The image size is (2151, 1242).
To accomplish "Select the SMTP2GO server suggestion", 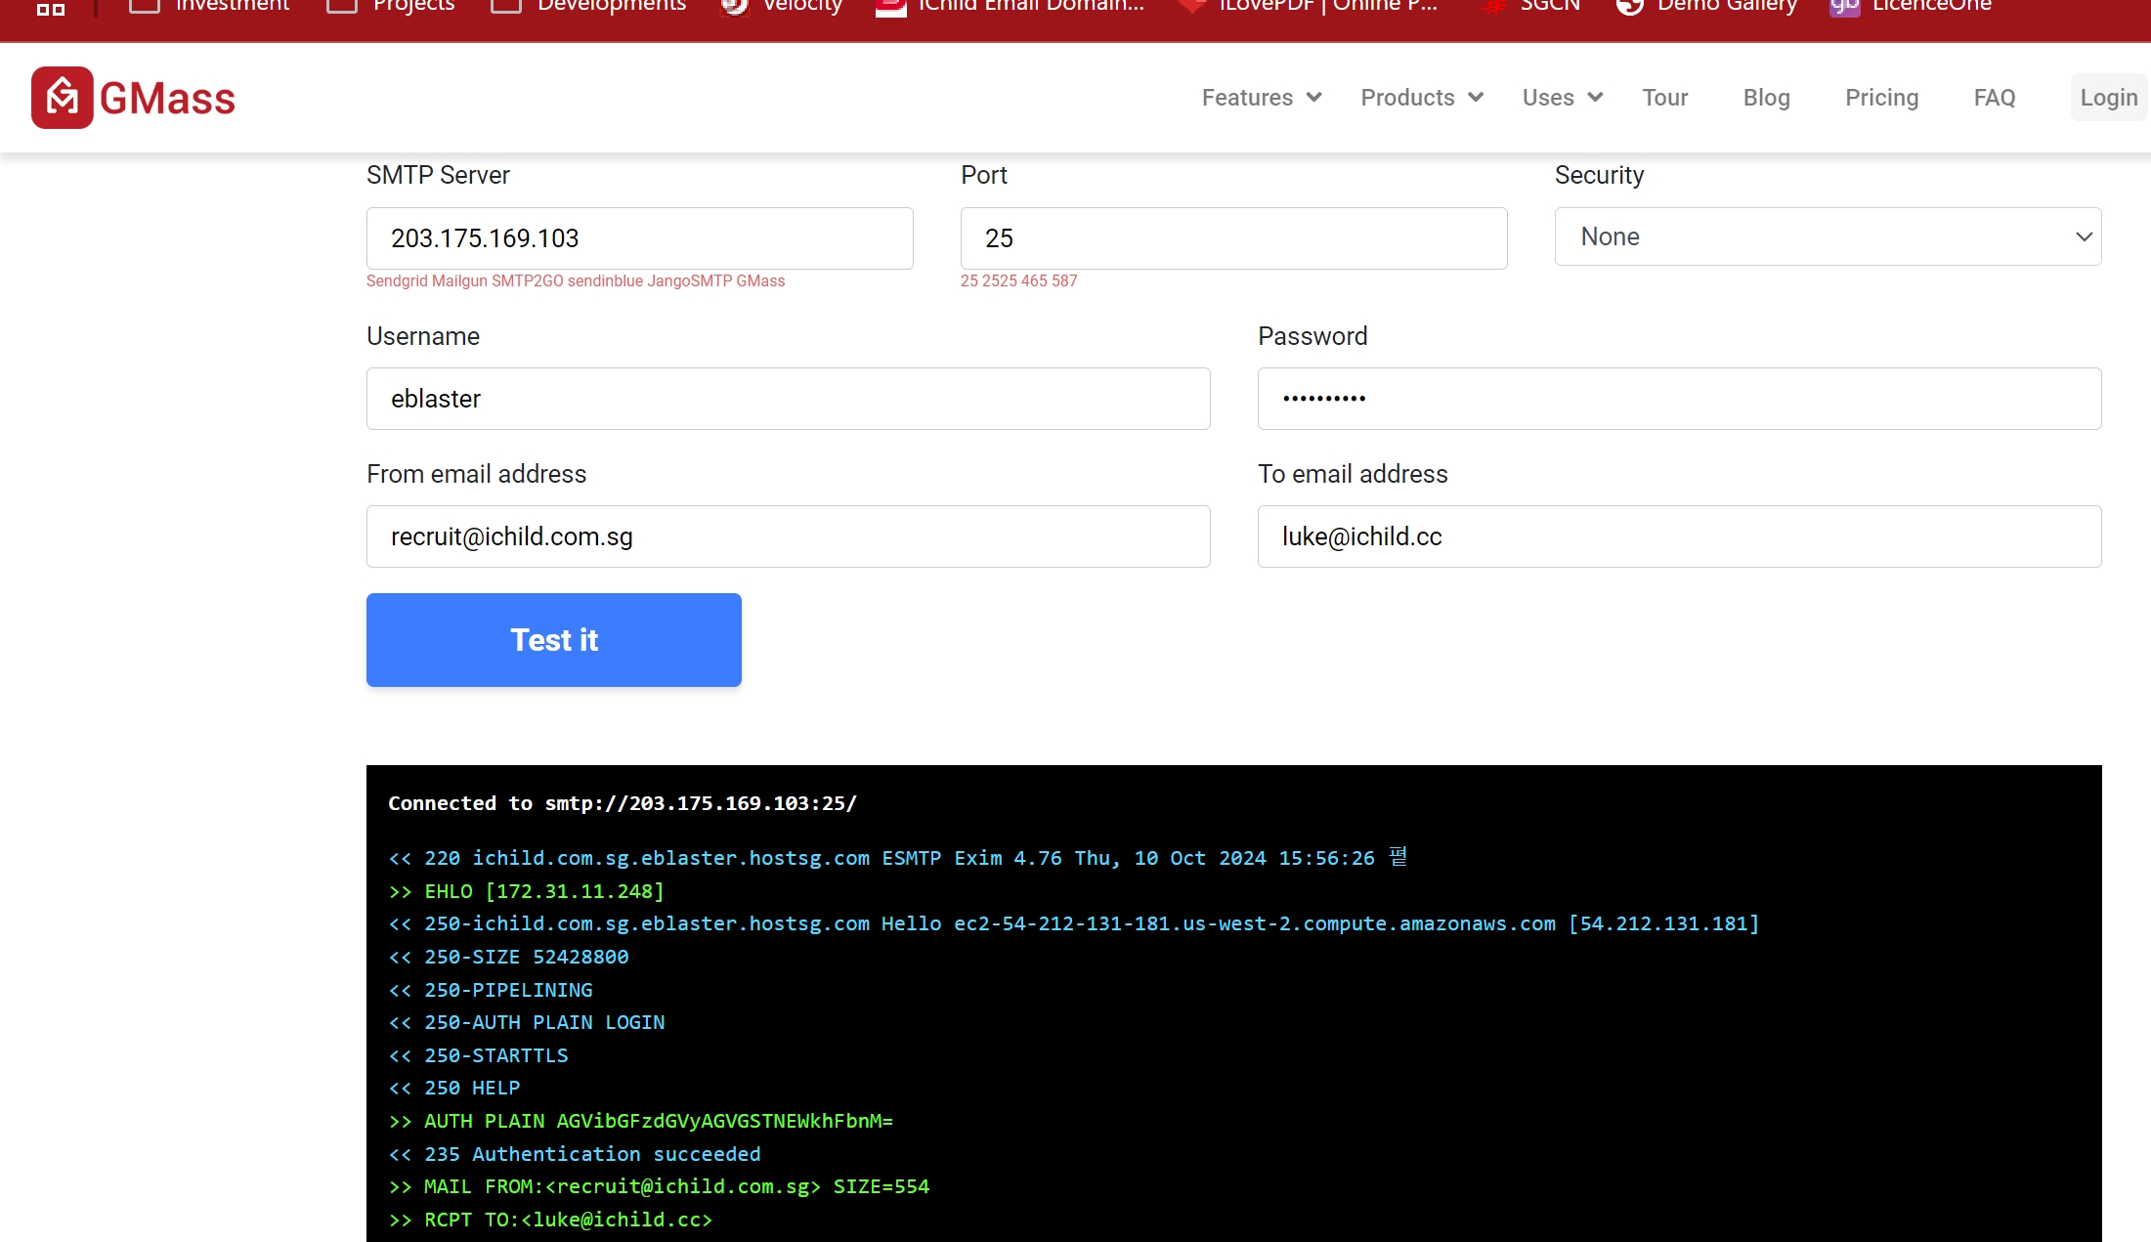I will (x=528, y=281).
